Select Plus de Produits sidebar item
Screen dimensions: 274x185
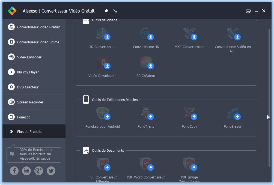(x=34, y=131)
